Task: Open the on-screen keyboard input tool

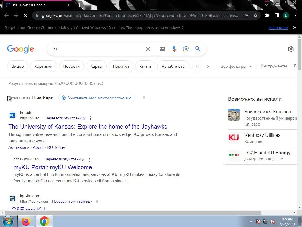Action: (163, 49)
